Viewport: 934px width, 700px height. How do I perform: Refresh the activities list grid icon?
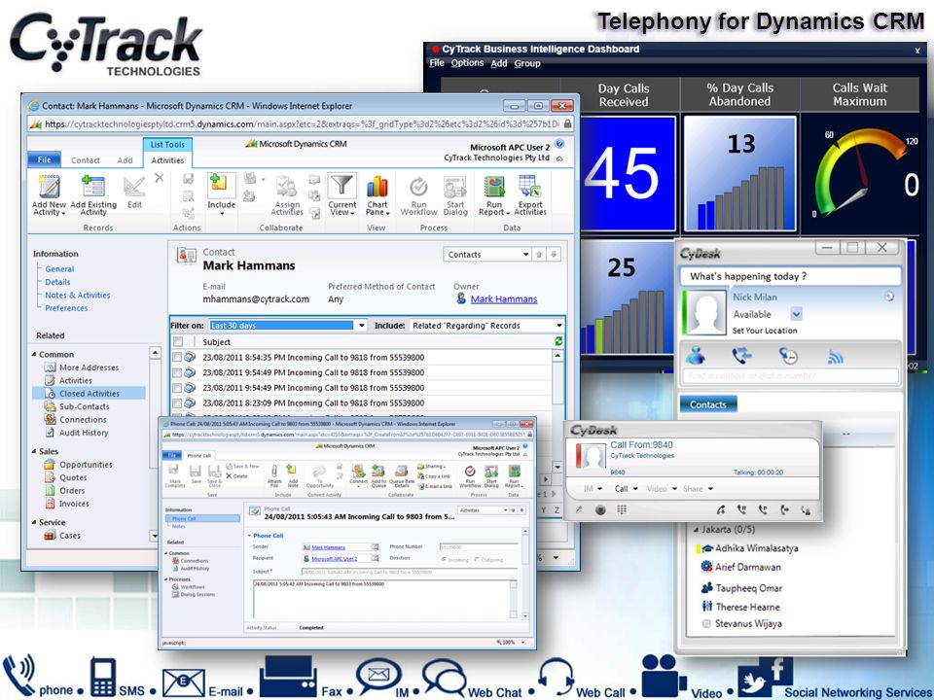point(558,341)
